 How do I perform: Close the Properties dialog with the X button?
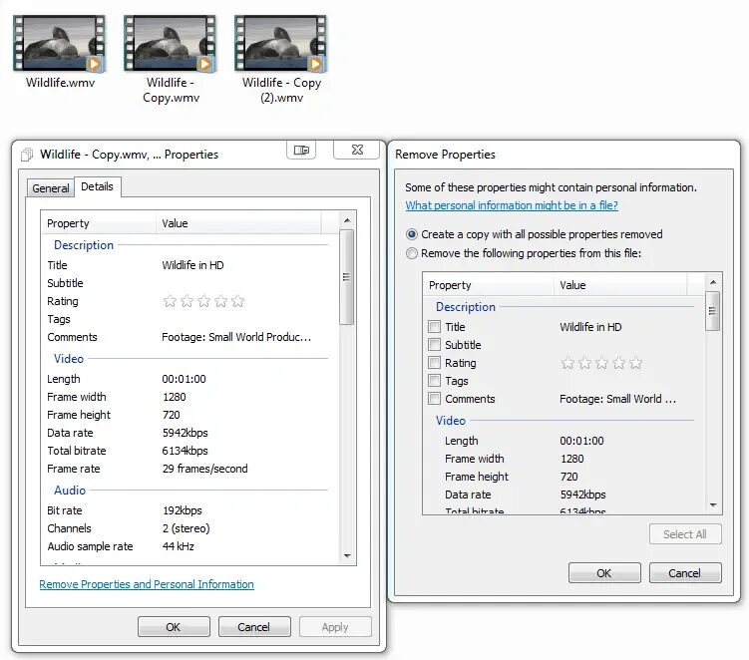tap(357, 150)
